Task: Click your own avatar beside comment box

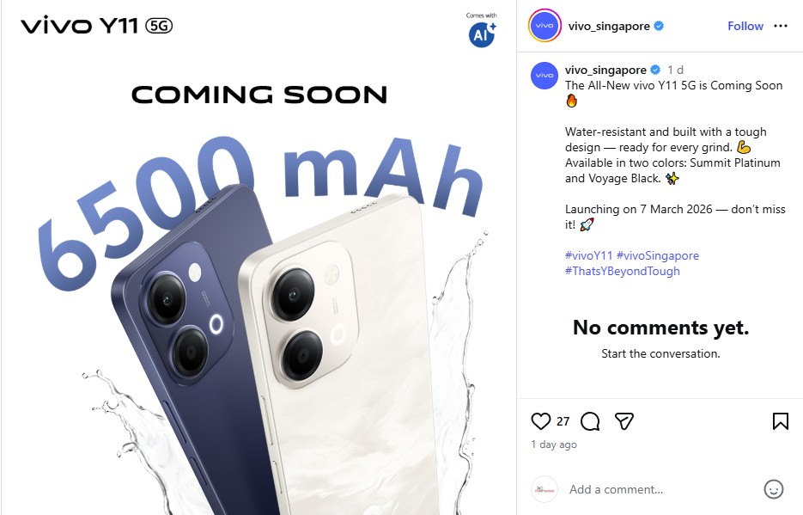Action: [x=544, y=489]
